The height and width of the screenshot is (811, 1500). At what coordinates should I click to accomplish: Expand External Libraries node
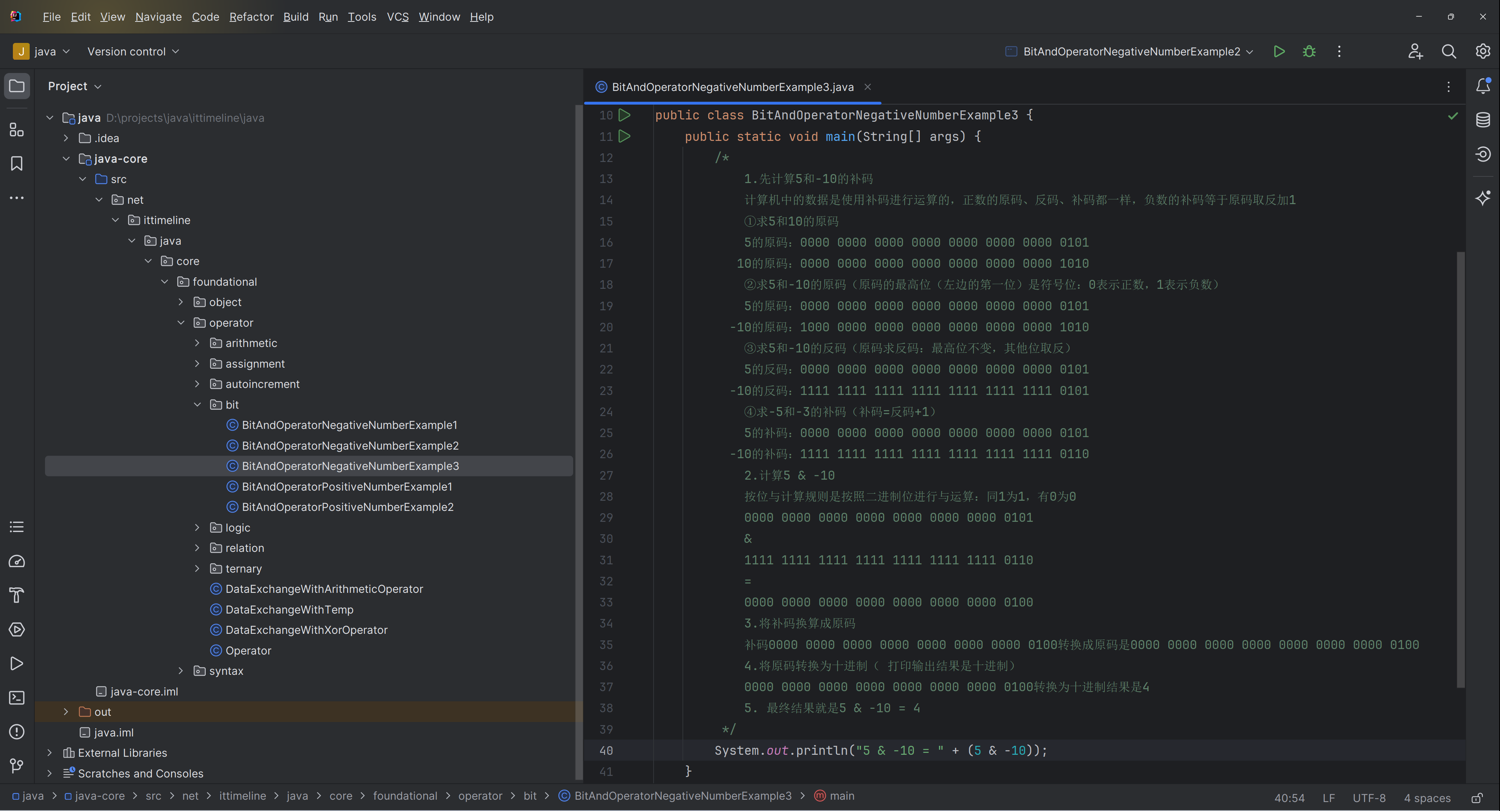pyautogui.click(x=50, y=753)
